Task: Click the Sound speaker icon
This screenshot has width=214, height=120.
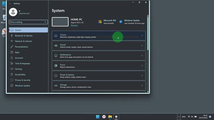Action: (56, 46)
